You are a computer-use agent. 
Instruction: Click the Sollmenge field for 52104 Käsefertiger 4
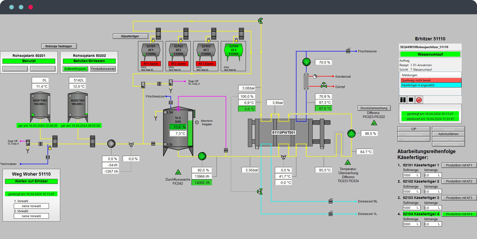[411, 224]
